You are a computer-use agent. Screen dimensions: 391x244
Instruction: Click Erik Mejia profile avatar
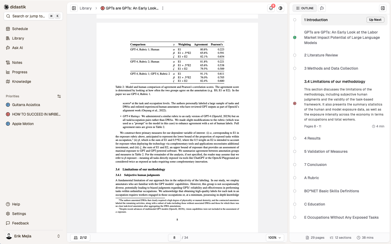click(9, 236)
